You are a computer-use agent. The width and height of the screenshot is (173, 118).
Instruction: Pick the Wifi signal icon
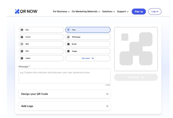[x=22, y=44]
